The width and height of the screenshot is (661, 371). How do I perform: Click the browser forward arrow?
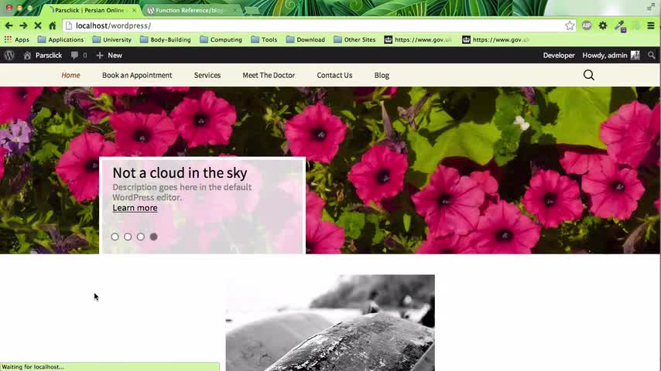click(23, 26)
